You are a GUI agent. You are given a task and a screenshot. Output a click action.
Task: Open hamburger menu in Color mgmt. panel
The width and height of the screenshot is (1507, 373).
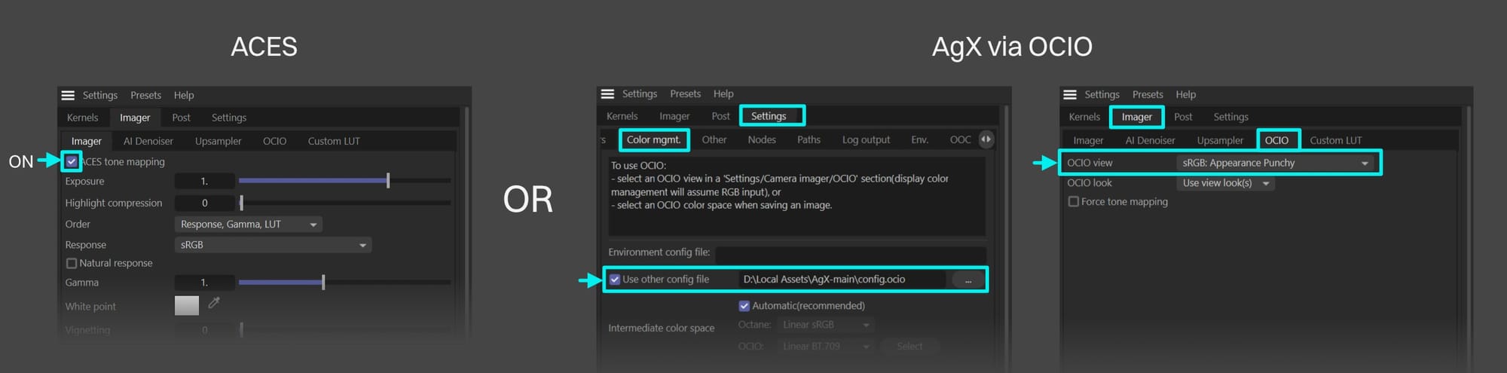coord(607,94)
